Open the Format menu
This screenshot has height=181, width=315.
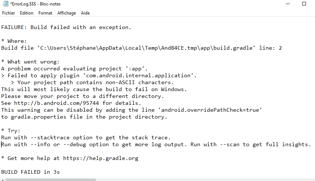pos(45,13)
